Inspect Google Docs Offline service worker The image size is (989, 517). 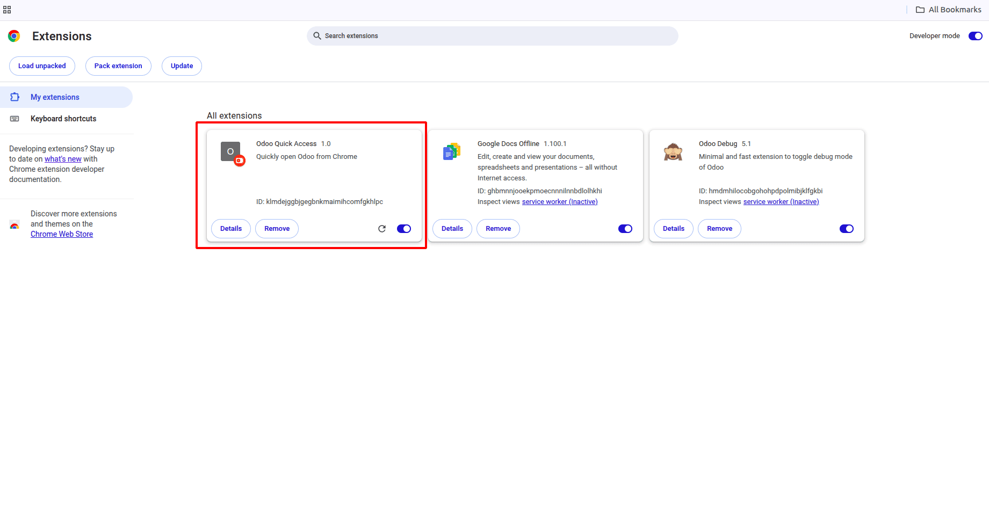click(x=559, y=201)
